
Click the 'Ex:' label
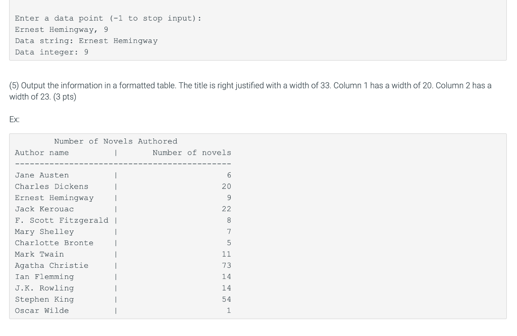click(15, 119)
